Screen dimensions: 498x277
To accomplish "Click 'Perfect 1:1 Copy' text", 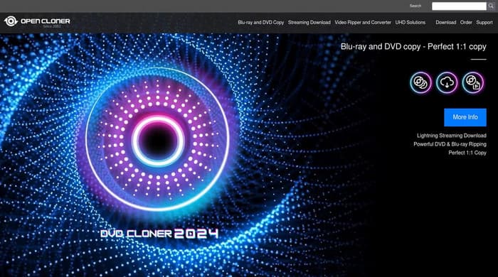I will point(467,153).
